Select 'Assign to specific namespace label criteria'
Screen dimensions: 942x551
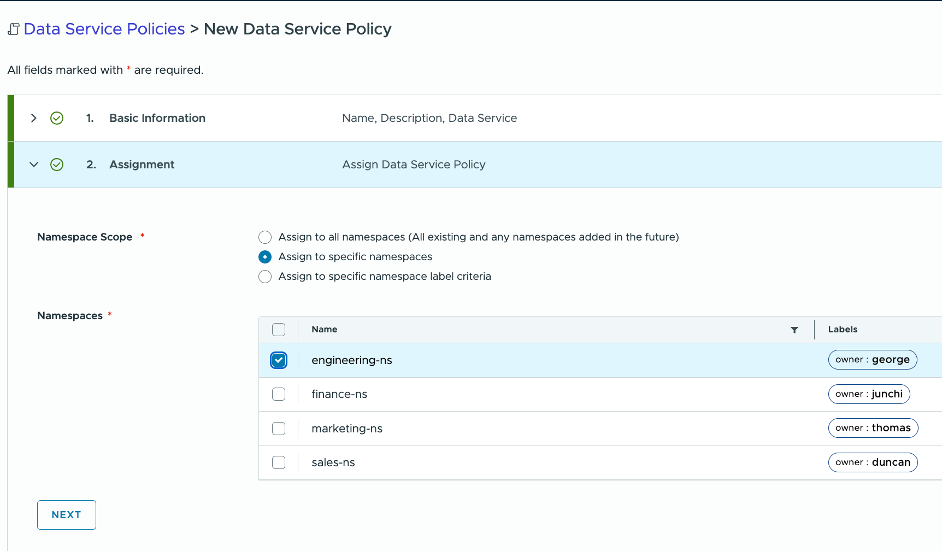pyautogui.click(x=265, y=277)
